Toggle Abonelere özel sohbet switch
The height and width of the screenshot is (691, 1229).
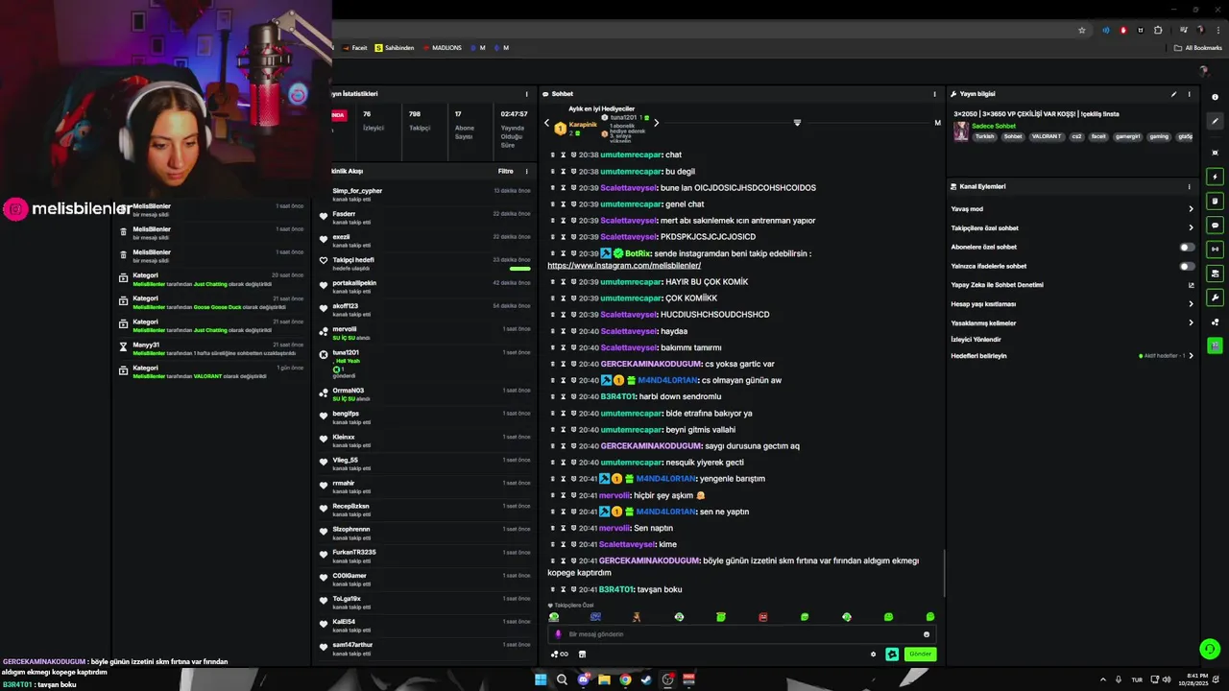pyautogui.click(x=1188, y=247)
